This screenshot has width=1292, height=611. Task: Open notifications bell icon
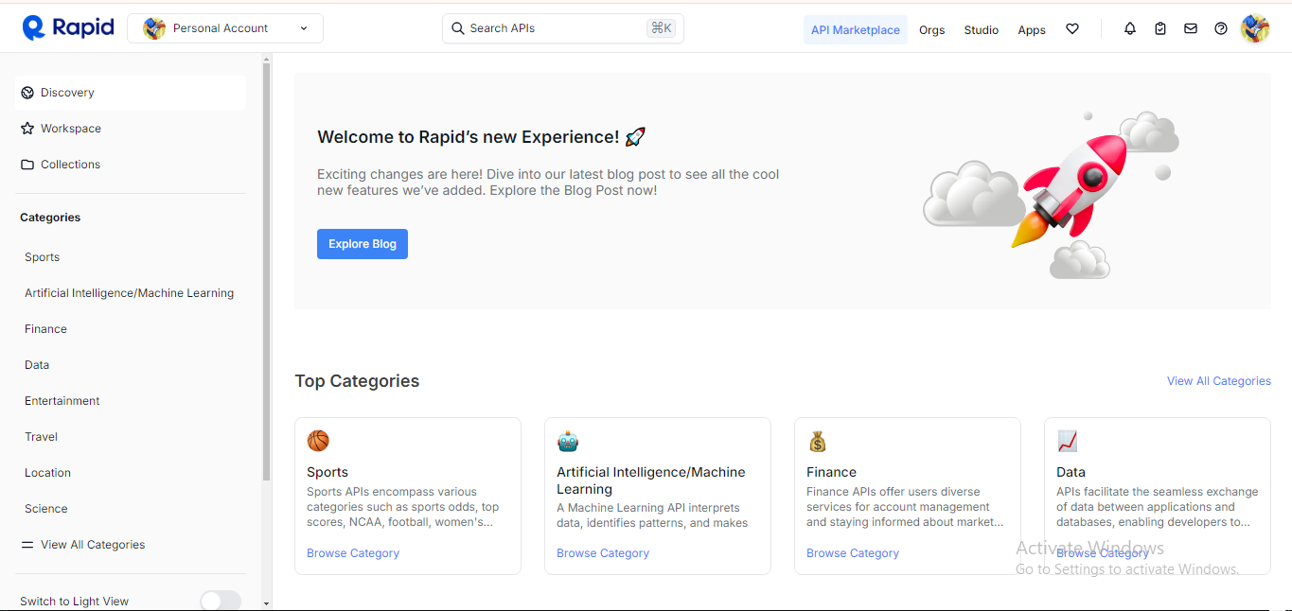pyautogui.click(x=1129, y=29)
